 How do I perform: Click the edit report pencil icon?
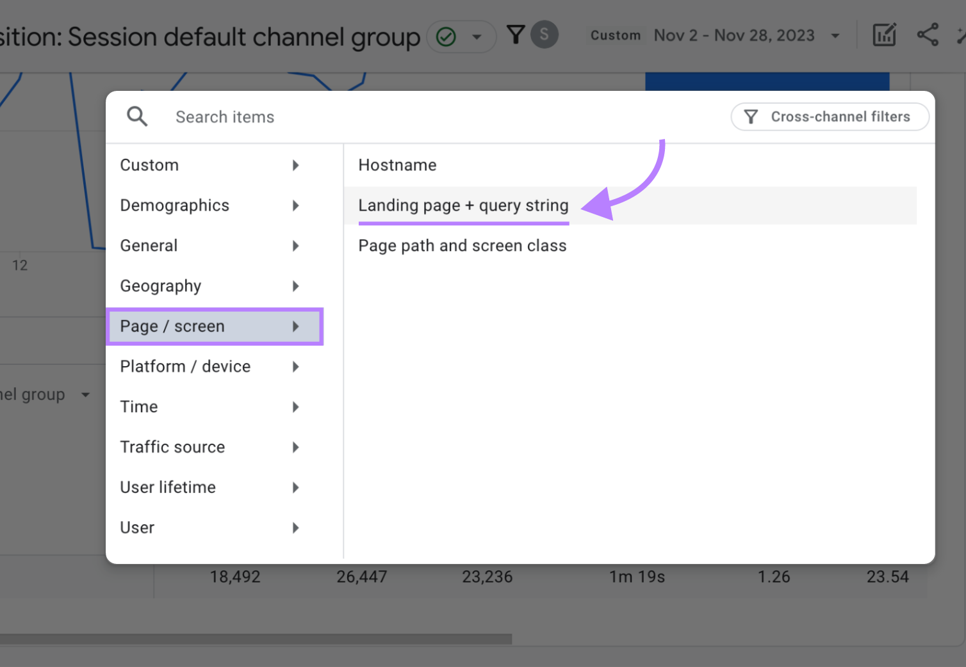(884, 35)
